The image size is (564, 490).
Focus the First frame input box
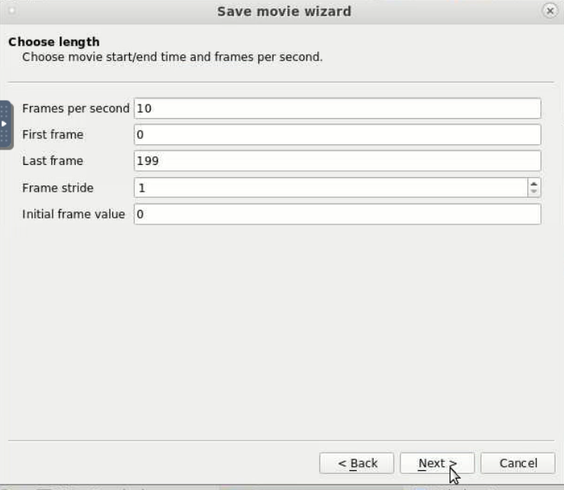pyautogui.click(x=337, y=135)
